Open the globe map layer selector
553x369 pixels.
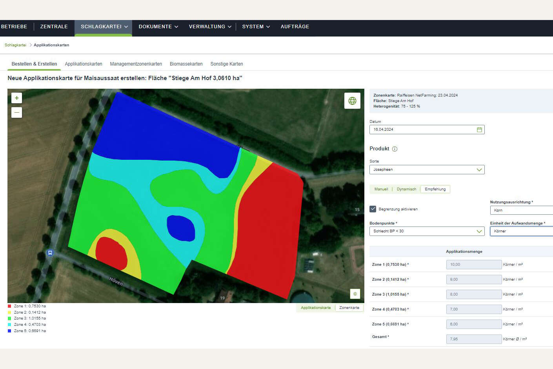point(352,100)
